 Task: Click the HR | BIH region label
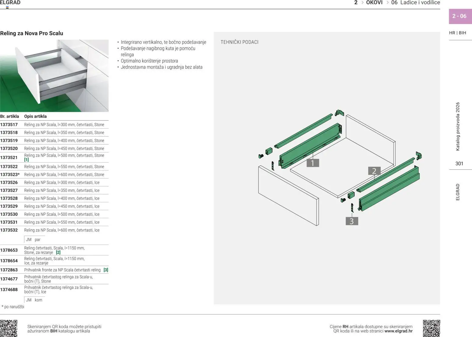pos(457,33)
